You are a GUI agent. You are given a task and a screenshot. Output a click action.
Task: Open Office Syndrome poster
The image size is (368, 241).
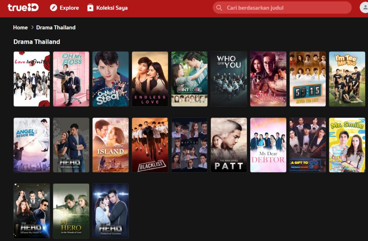(268, 79)
